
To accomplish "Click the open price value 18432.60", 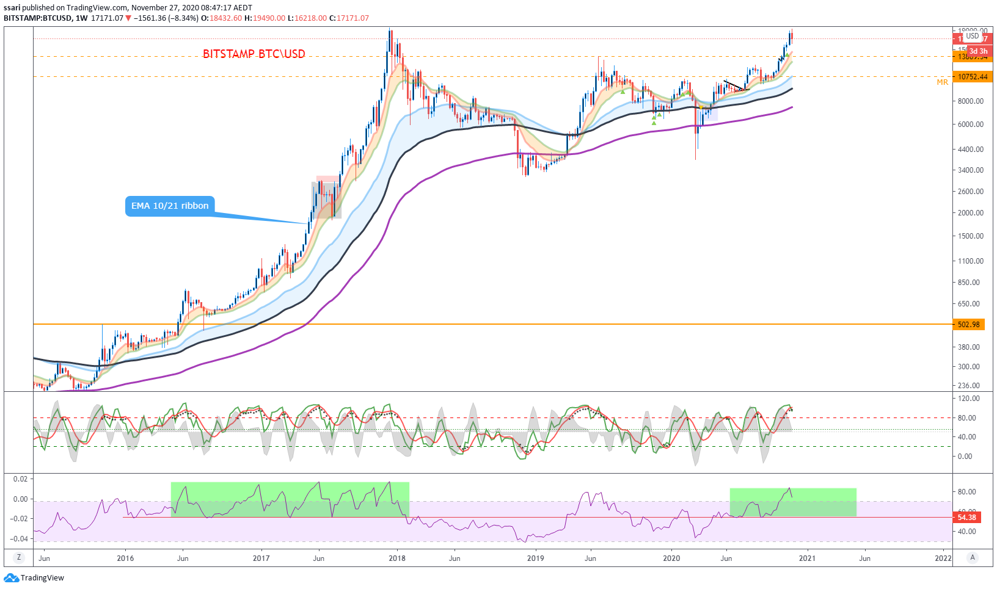I will tap(225, 18).
